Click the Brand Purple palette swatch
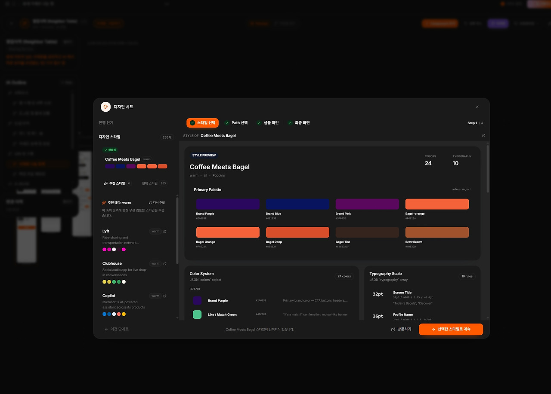The width and height of the screenshot is (551, 394). tap(228, 204)
